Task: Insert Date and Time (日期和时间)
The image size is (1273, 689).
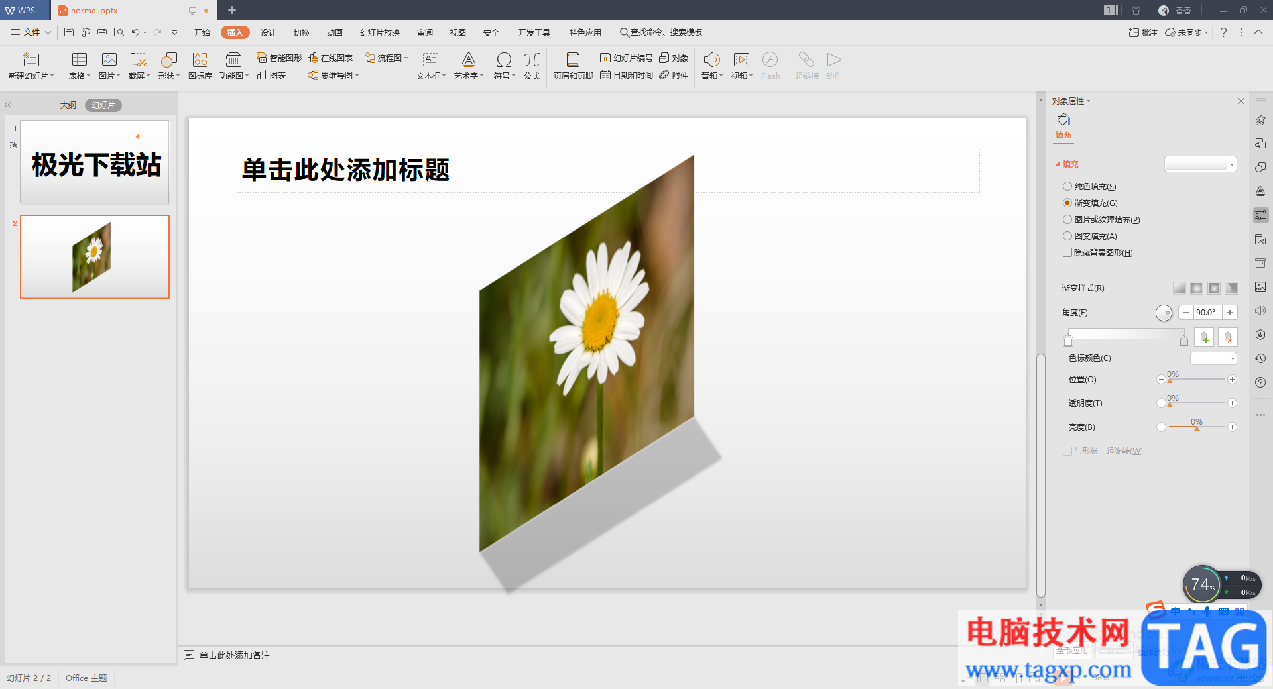Action: 627,75
